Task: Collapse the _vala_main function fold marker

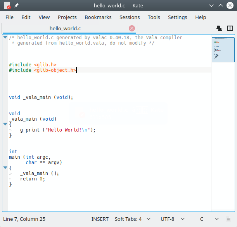Action: click(5, 124)
